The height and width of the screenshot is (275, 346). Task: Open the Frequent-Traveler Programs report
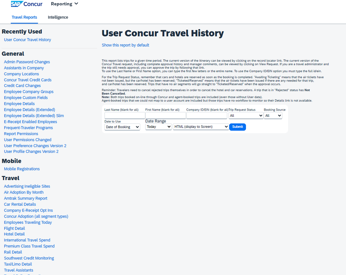[28, 128]
